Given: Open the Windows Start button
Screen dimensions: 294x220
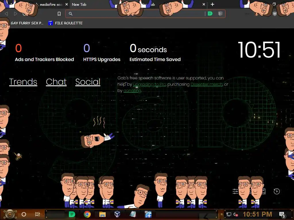Looking at the screenshot, I should pyautogui.click(x=9, y=214).
